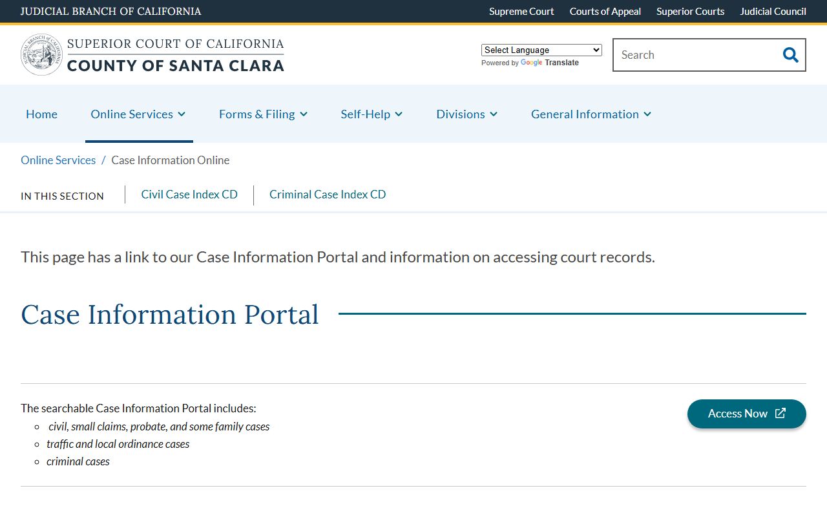
Task: Click the 'Case Information Online' breadcrumb text
Action: point(171,160)
